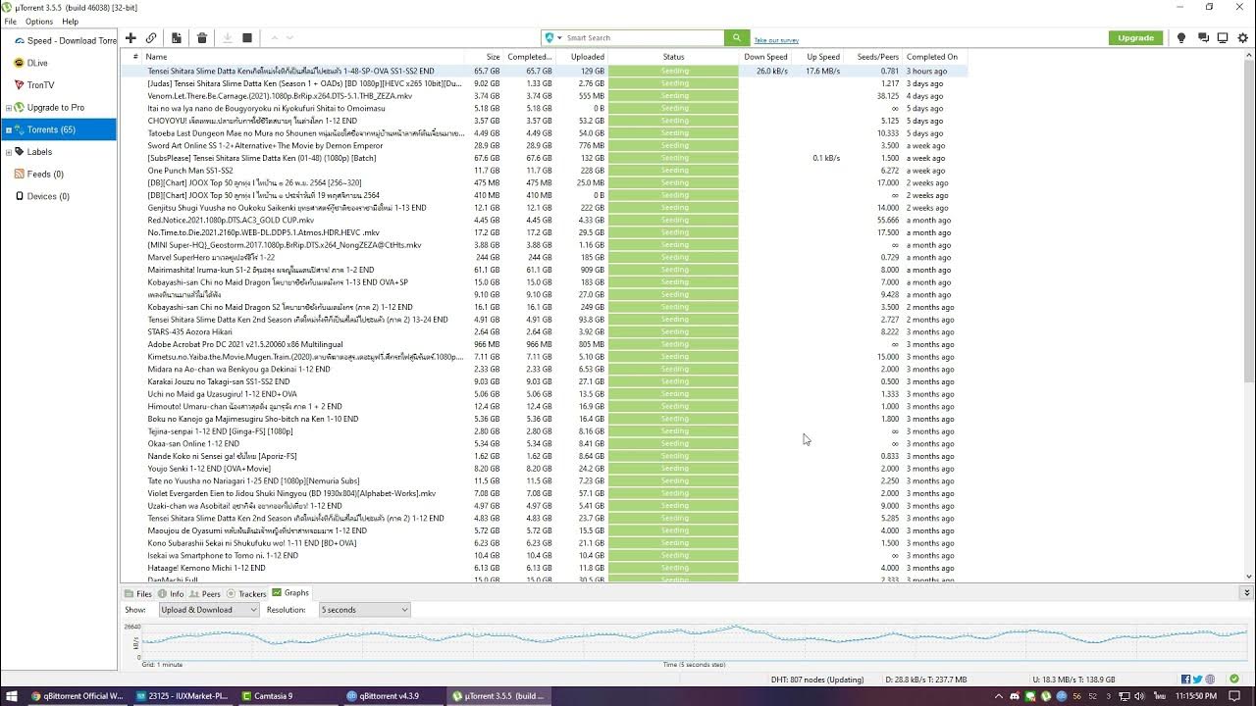The image size is (1256, 706).
Task: Open the Resolution 5 seconds dropdown
Action: pyautogui.click(x=364, y=610)
